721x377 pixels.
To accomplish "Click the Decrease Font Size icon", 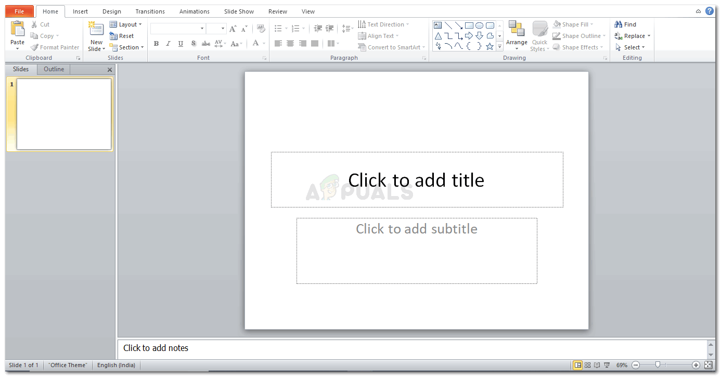I will pos(244,29).
